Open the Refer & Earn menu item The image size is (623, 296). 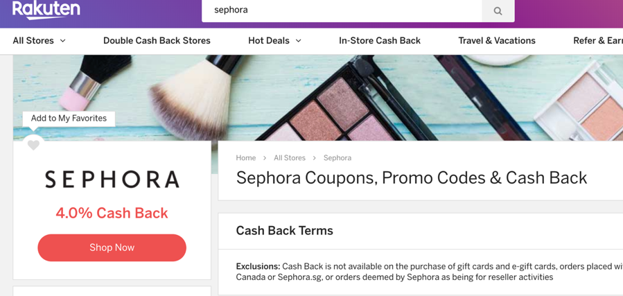pyautogui.click(x=597, y=41)
